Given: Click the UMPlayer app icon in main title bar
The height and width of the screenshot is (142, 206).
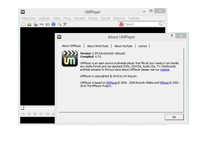Looking at the screenshot, I should pyautogui.click(x=23, y=12).
